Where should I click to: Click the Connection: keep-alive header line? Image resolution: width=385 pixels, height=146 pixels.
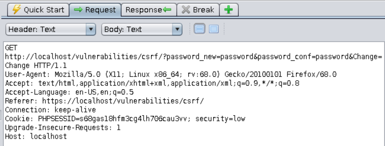50,110
